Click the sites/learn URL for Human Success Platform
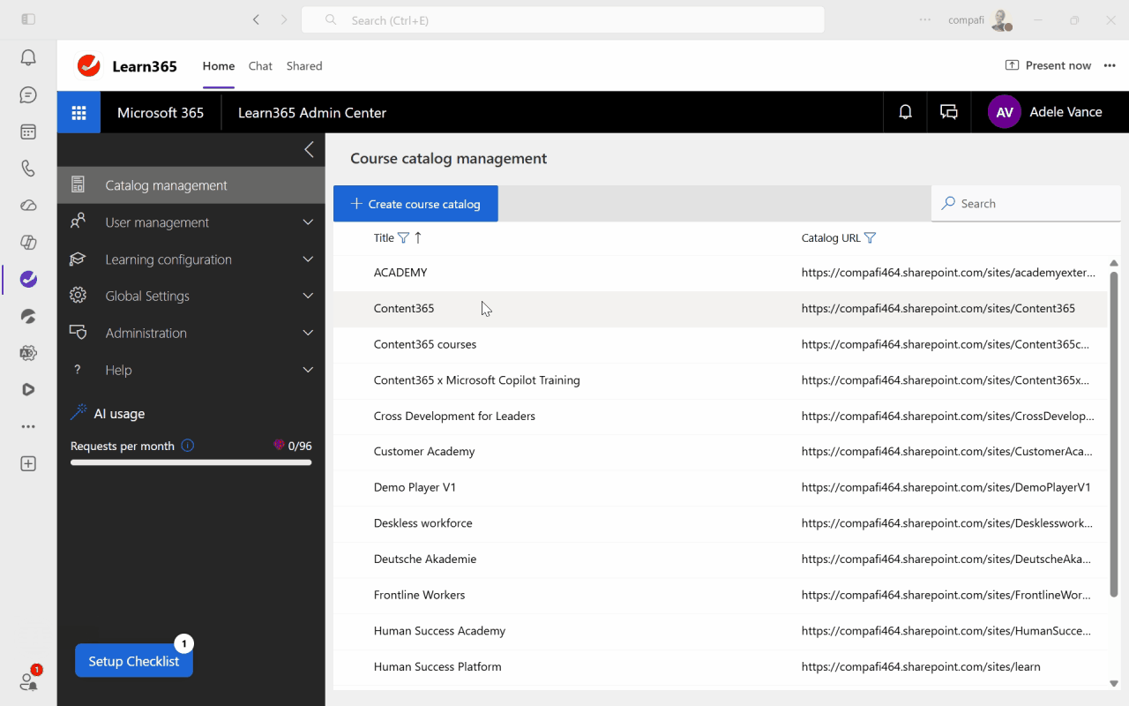The width and height of the screenshot is (1129, 706). pos(921,666)
